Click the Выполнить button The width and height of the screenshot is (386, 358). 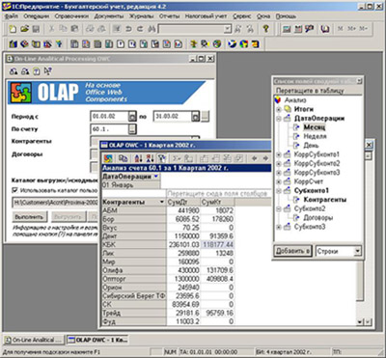pos(29,217)
